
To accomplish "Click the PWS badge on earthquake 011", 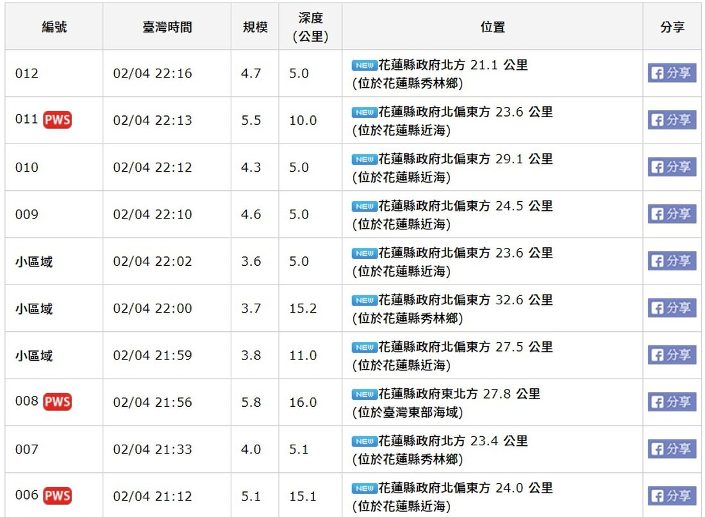I will click(x=57, y=120).
